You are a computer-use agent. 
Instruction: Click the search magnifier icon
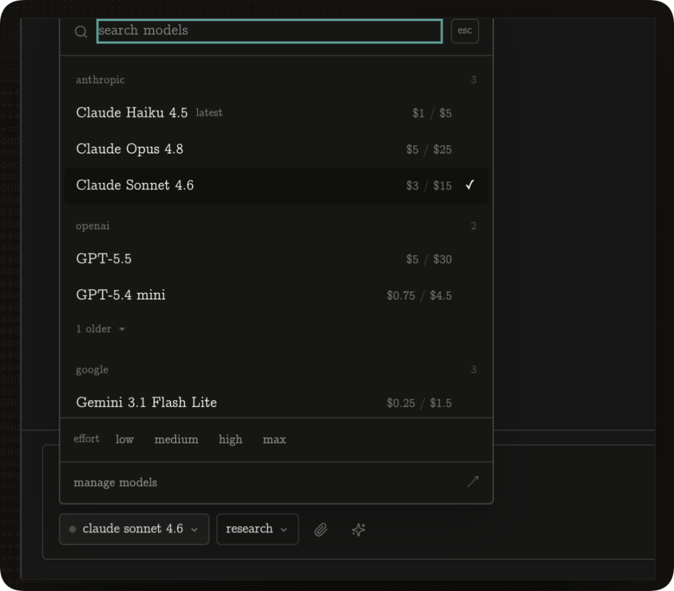pyautogui.click(x=81, y=31)
